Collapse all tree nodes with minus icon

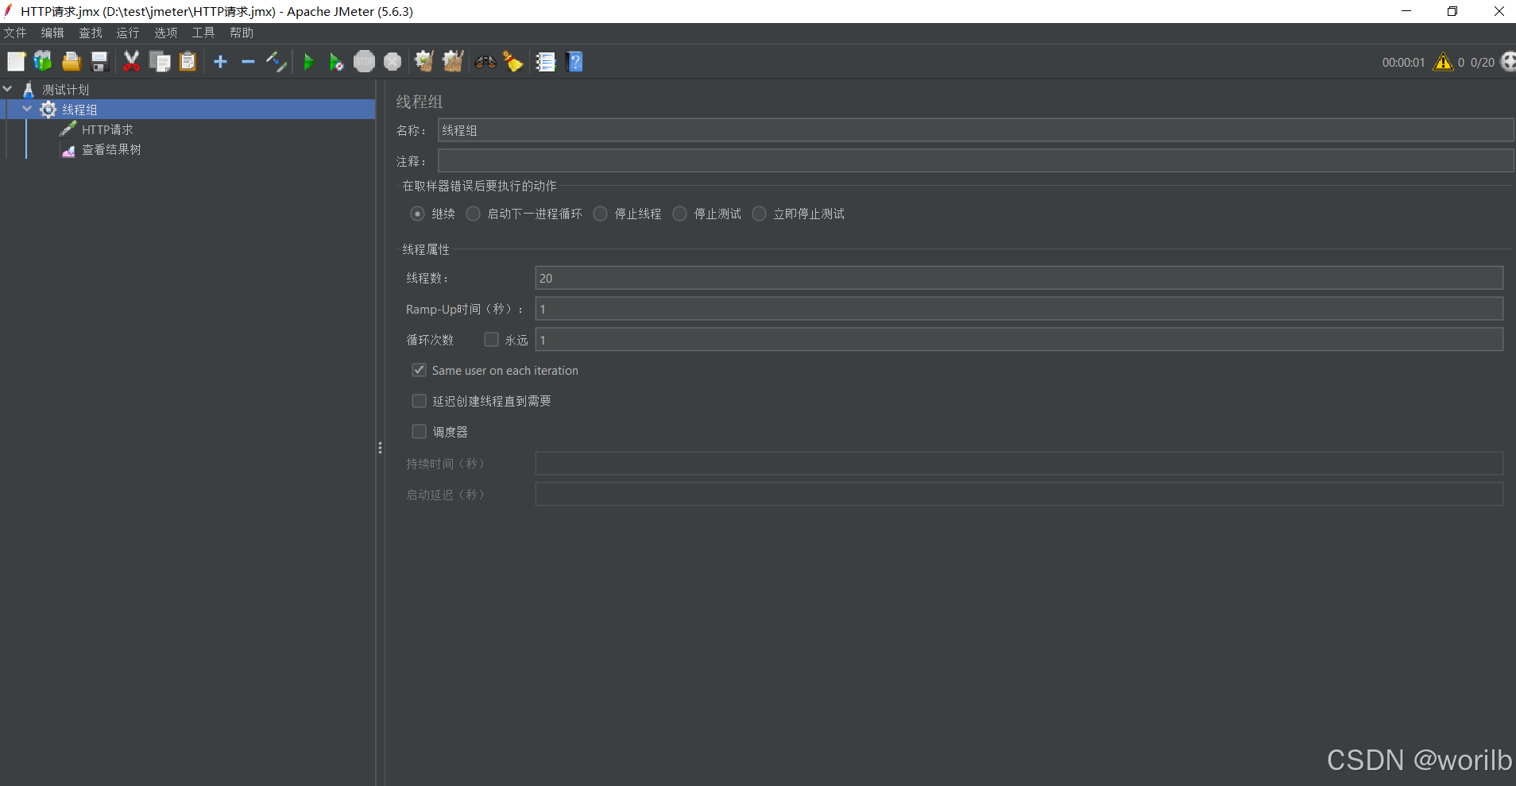click(248, 62)
